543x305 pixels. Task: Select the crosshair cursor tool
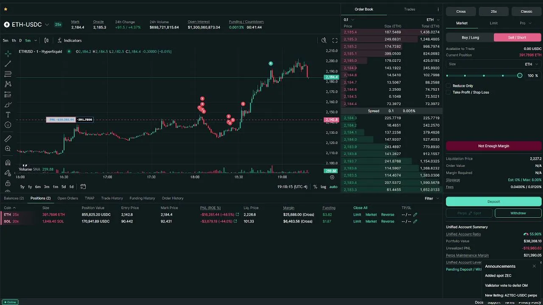tap(8, 54)
